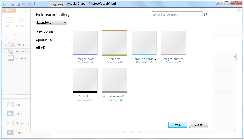Show All (6) extensions
Screen dimensions: 244x140
(40, 48)
